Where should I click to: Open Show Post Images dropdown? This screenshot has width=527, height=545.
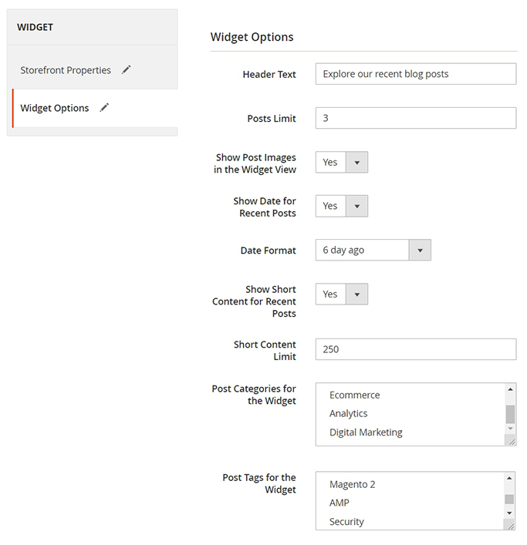coord(342,163)
